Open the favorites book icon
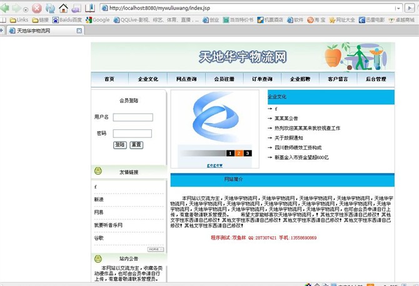The width and height of the screenshot is (419, 286). tap(90, 8)
